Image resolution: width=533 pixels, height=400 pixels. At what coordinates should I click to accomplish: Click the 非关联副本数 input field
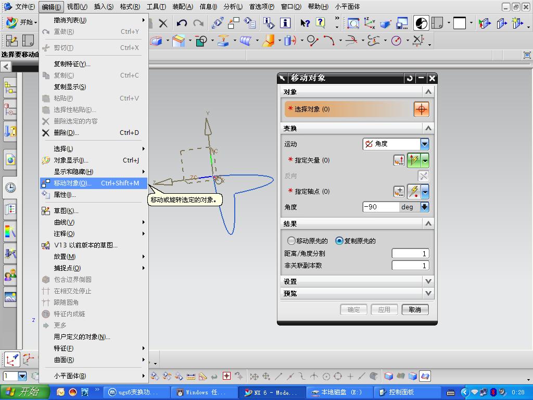pos(410,266)
